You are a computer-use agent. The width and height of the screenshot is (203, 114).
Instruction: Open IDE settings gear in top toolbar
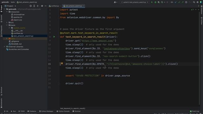[197, 2]
